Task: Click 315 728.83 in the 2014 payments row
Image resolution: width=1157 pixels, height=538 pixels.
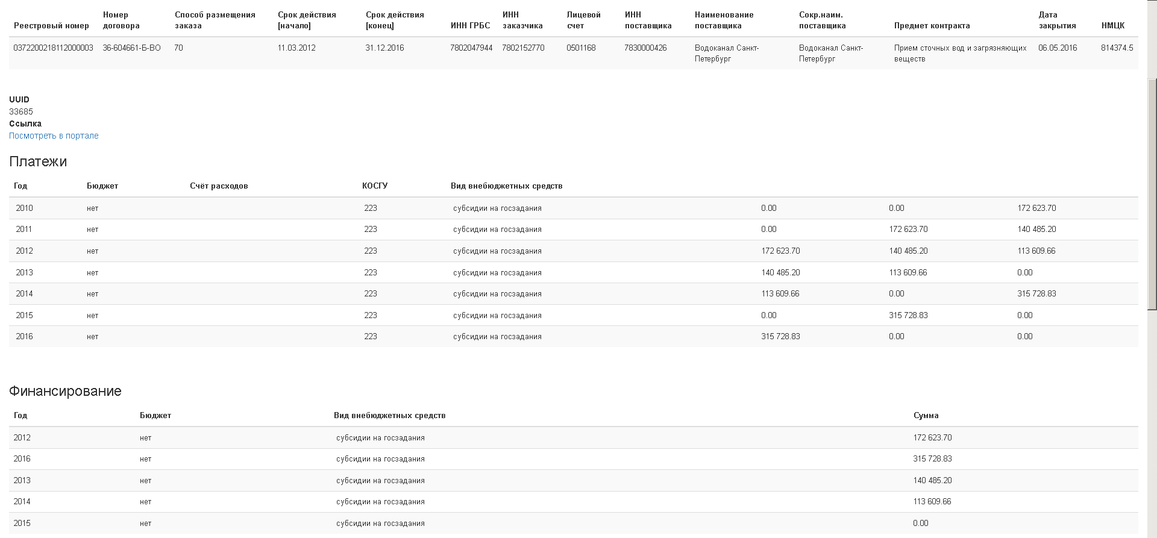Action: pyautogui.click(x=1036, y=293)
